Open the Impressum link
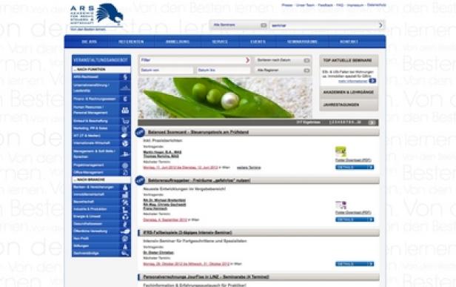Image resolution: width=456 pixels, height=287 pixels. tap(355, 5)
